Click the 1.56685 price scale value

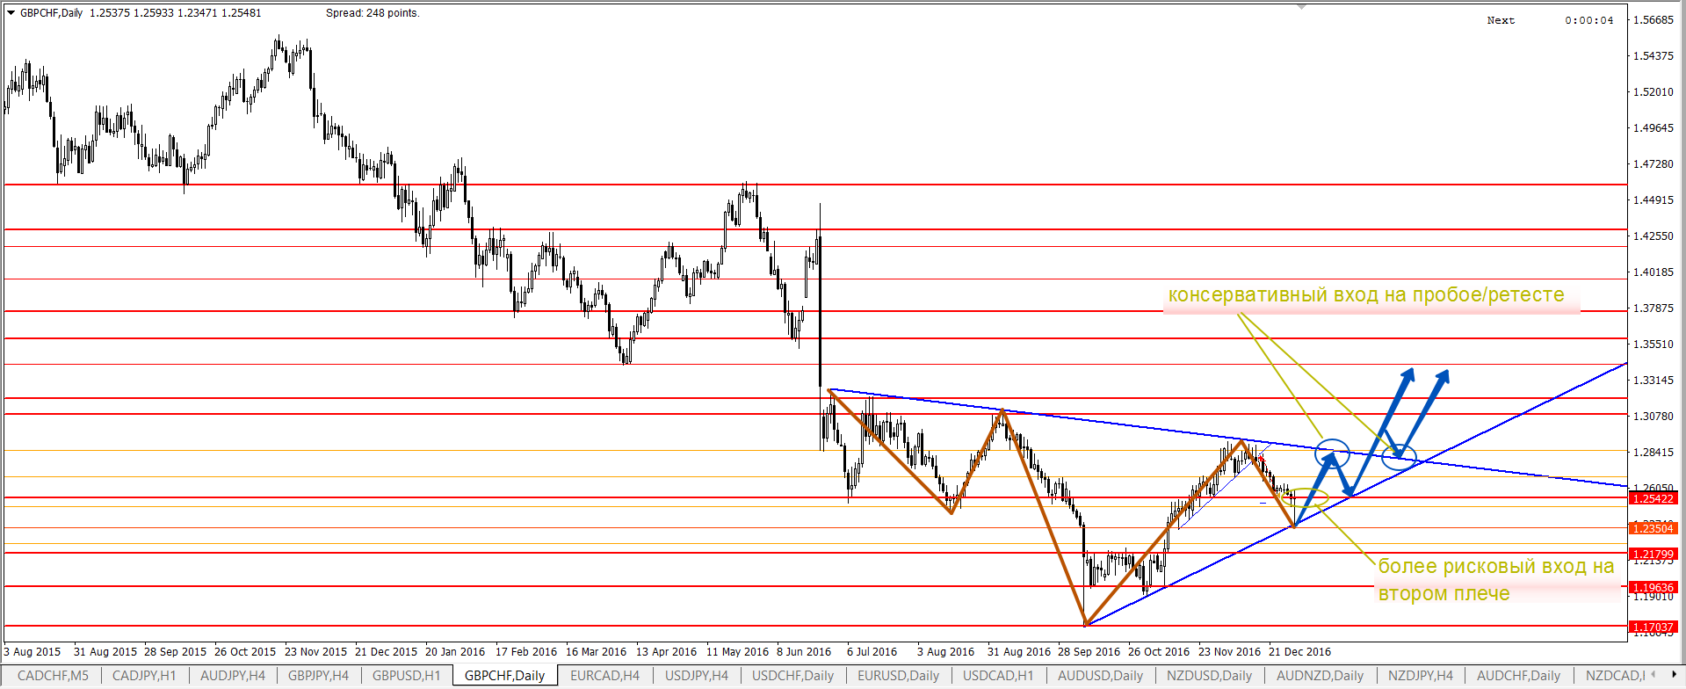[1653, 20]
